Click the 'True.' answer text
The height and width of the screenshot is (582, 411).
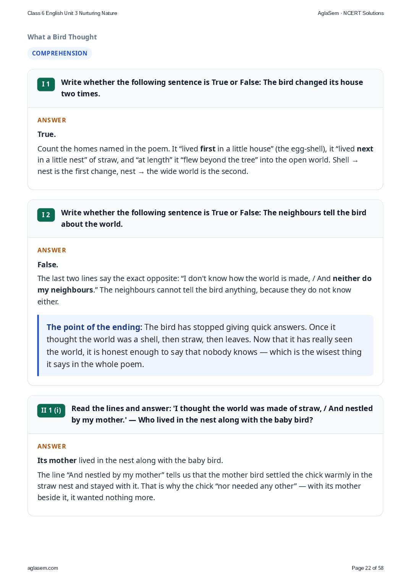[47, 134]
